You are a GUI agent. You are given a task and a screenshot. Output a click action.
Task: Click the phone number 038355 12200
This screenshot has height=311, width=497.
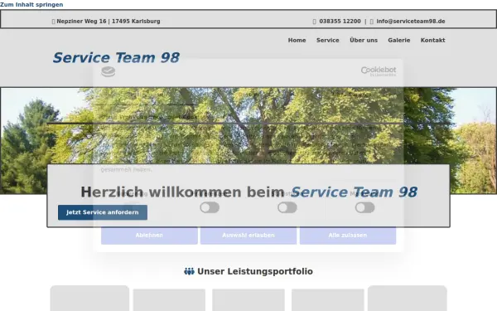(x=340, y=22)
